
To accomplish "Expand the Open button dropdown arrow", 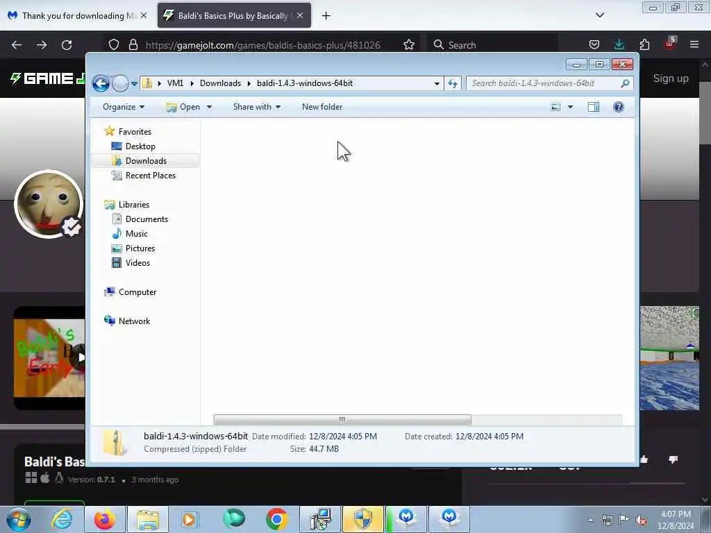I will [x=210, y=107].
